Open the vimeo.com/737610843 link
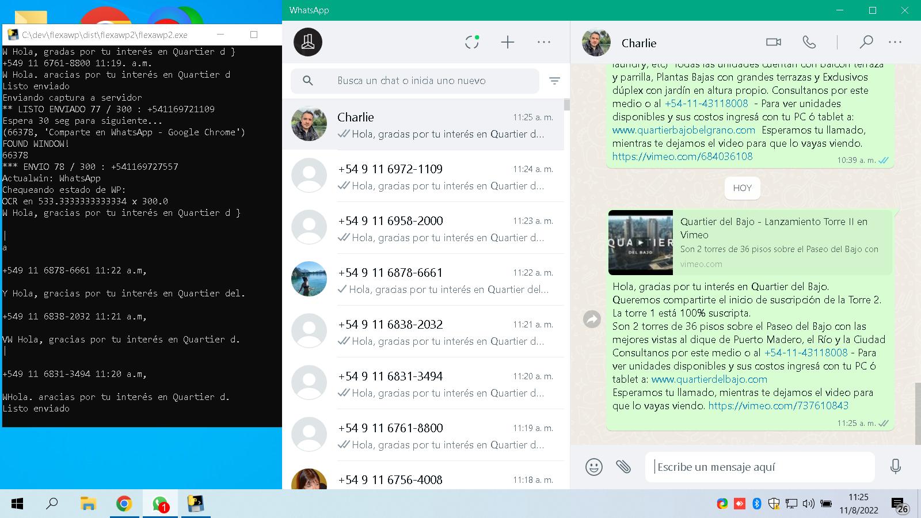This screenshot has width=921, height=518. 778,406
